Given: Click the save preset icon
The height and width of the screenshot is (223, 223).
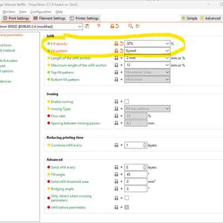Looking at the screenshot, I should click(87, 26).
